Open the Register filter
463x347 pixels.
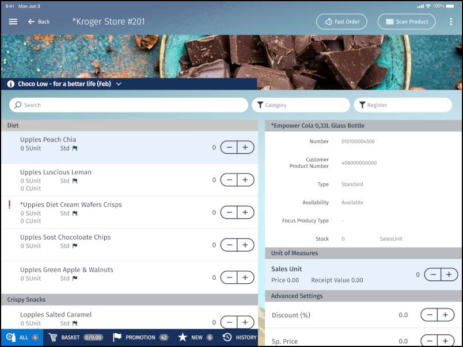pyautogui.click(x=403, y=105)
